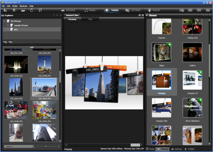Choose the Hanging Slim theme
213x152 pixels.
tap(162, 108)
